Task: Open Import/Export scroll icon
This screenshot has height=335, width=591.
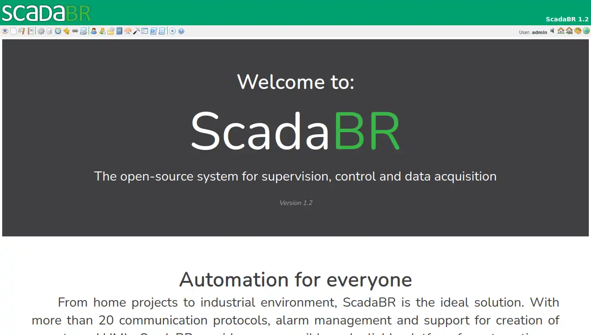Action: (162, 31)
